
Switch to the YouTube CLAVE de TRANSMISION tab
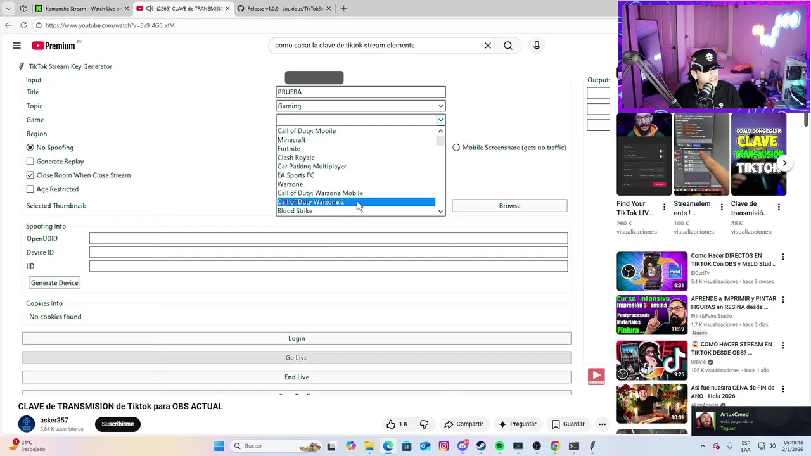(184, 9)
